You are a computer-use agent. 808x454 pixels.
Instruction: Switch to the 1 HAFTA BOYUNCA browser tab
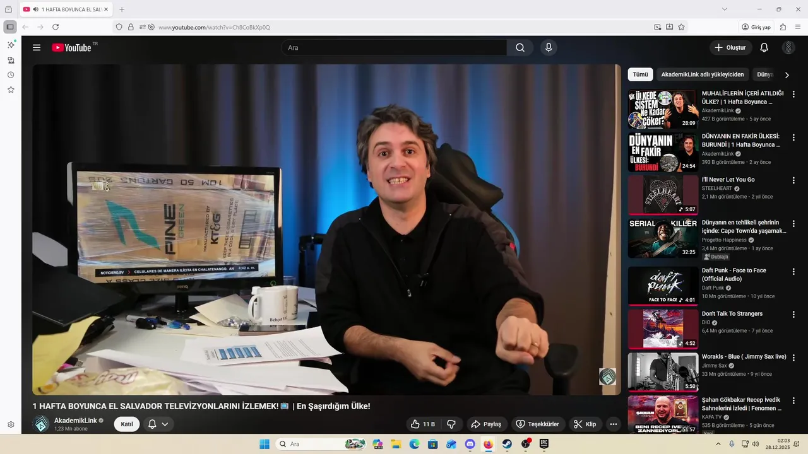coord(66,9)
